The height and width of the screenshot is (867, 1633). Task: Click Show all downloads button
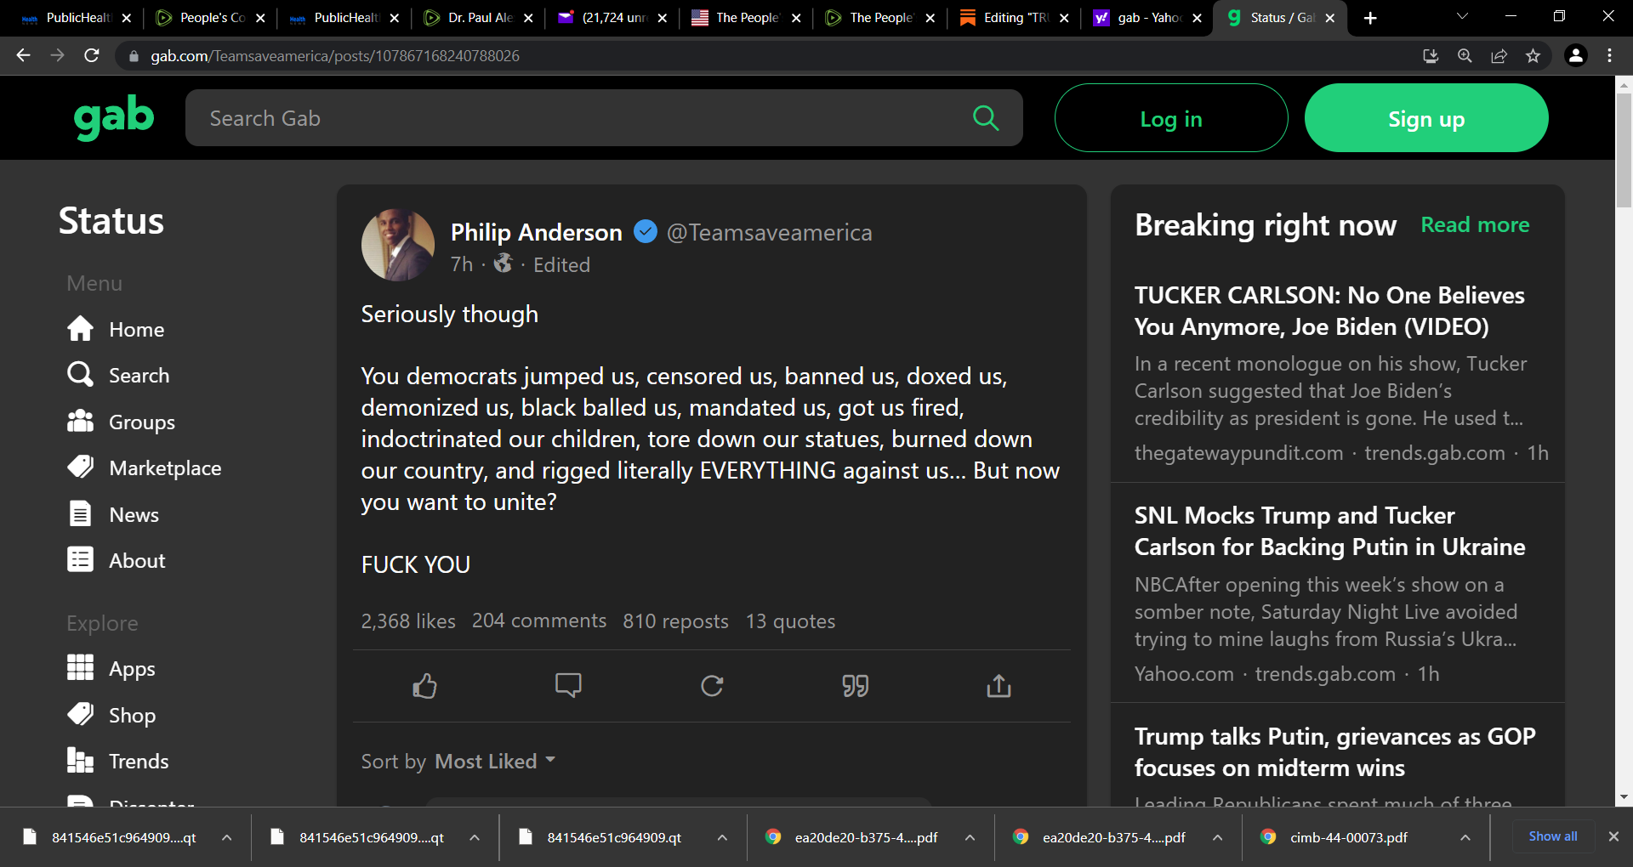click(x=1553, y=836)
